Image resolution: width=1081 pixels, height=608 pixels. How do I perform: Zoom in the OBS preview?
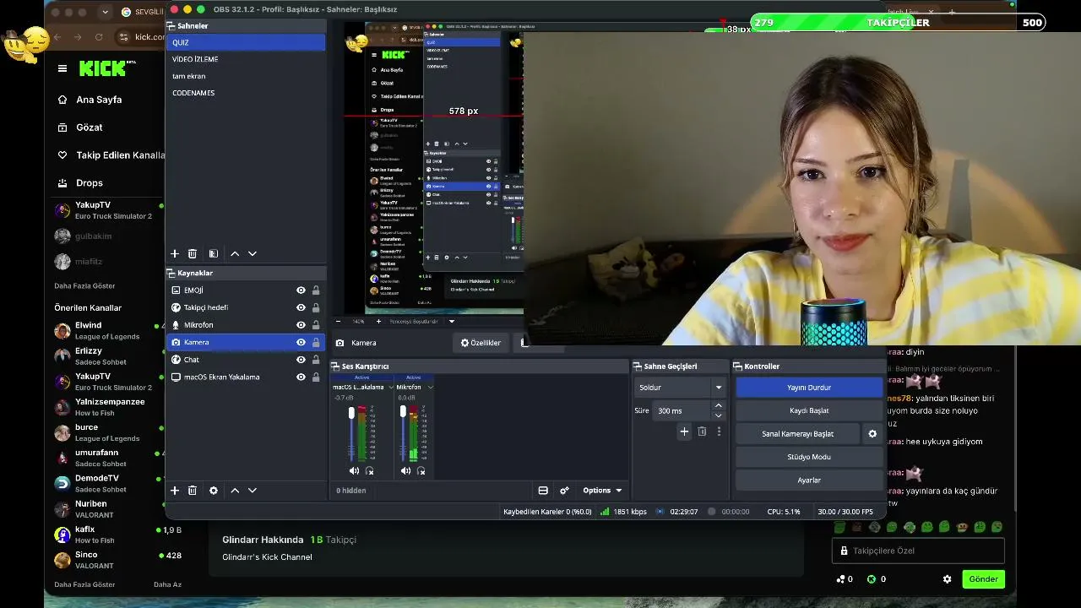click(378, 322)
